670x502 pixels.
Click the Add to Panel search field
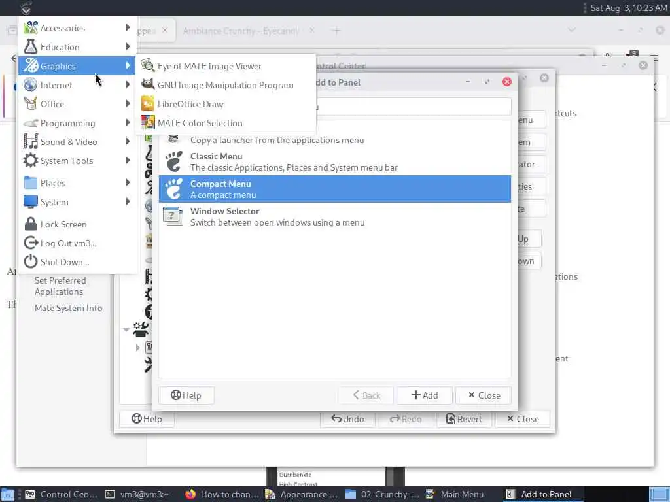pyautogui.click(x=413, y=107)
